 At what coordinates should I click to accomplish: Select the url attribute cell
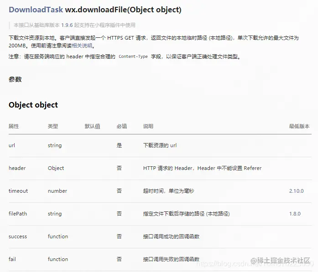[x=12, y=145]
